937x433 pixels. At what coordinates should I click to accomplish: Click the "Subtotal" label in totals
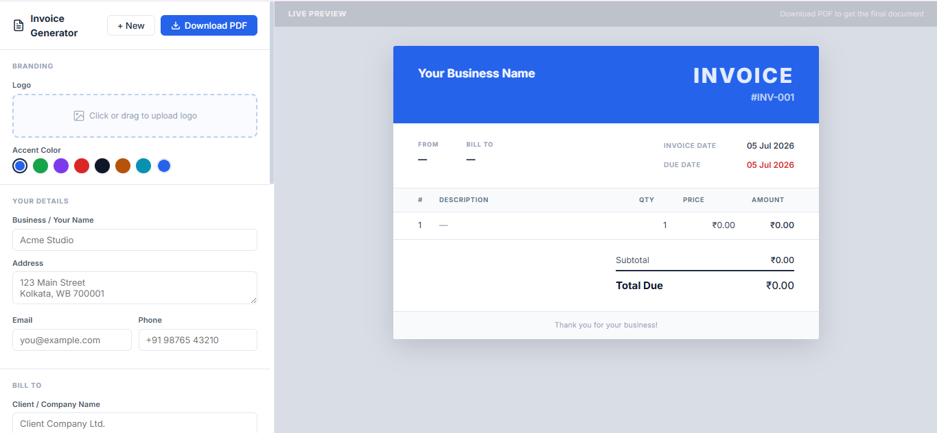pyautogui.click(x=632, y=260)
